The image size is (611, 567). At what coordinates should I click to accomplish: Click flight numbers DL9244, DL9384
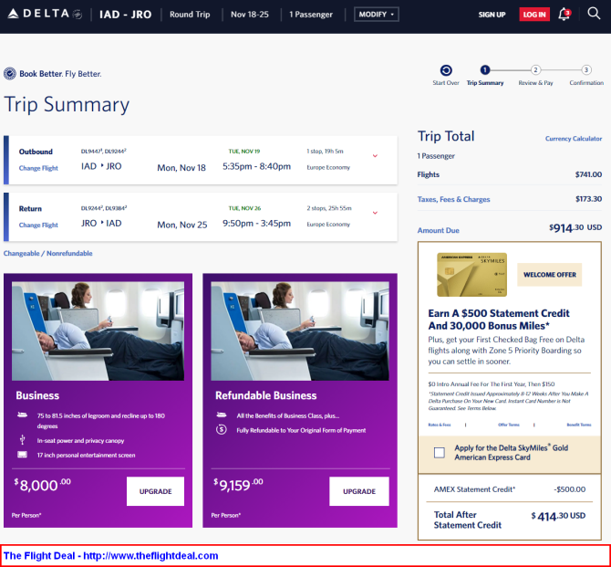(104, 208)
